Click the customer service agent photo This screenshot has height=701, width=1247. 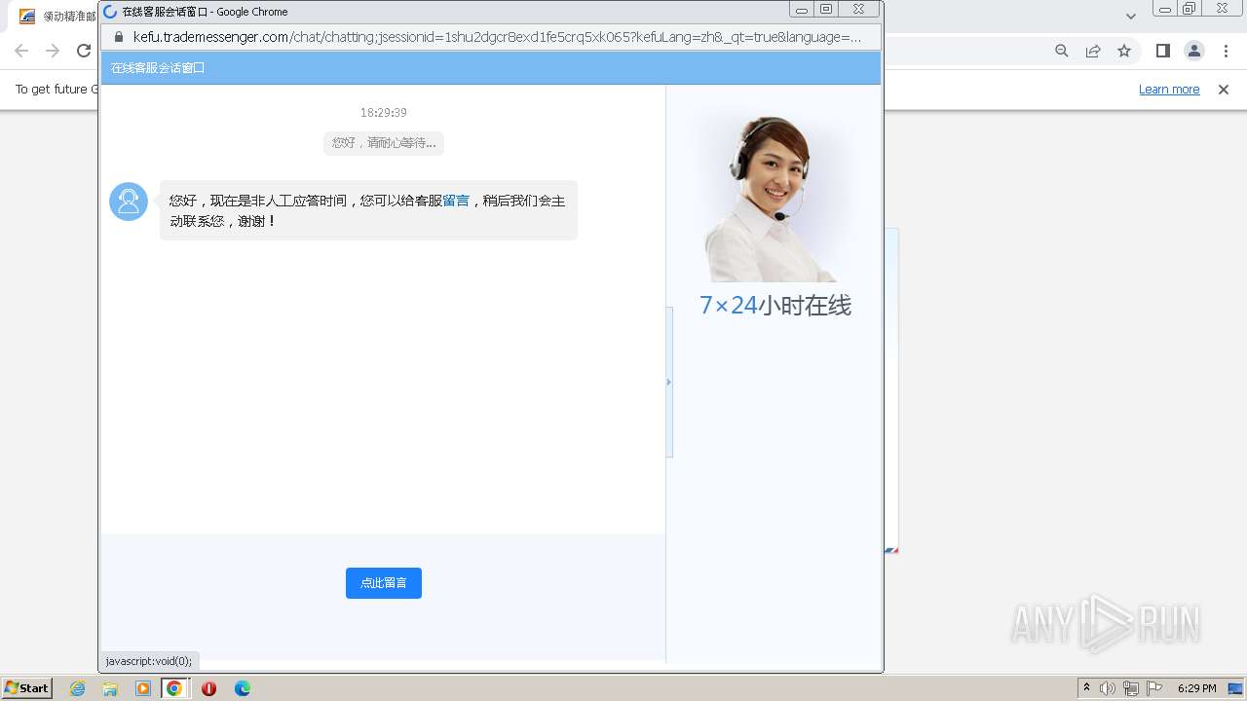773,199
